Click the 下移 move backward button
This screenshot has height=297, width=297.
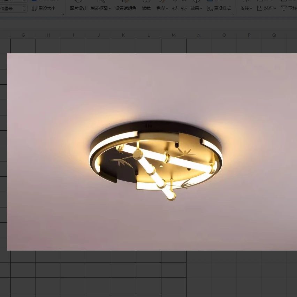[289, 8]
